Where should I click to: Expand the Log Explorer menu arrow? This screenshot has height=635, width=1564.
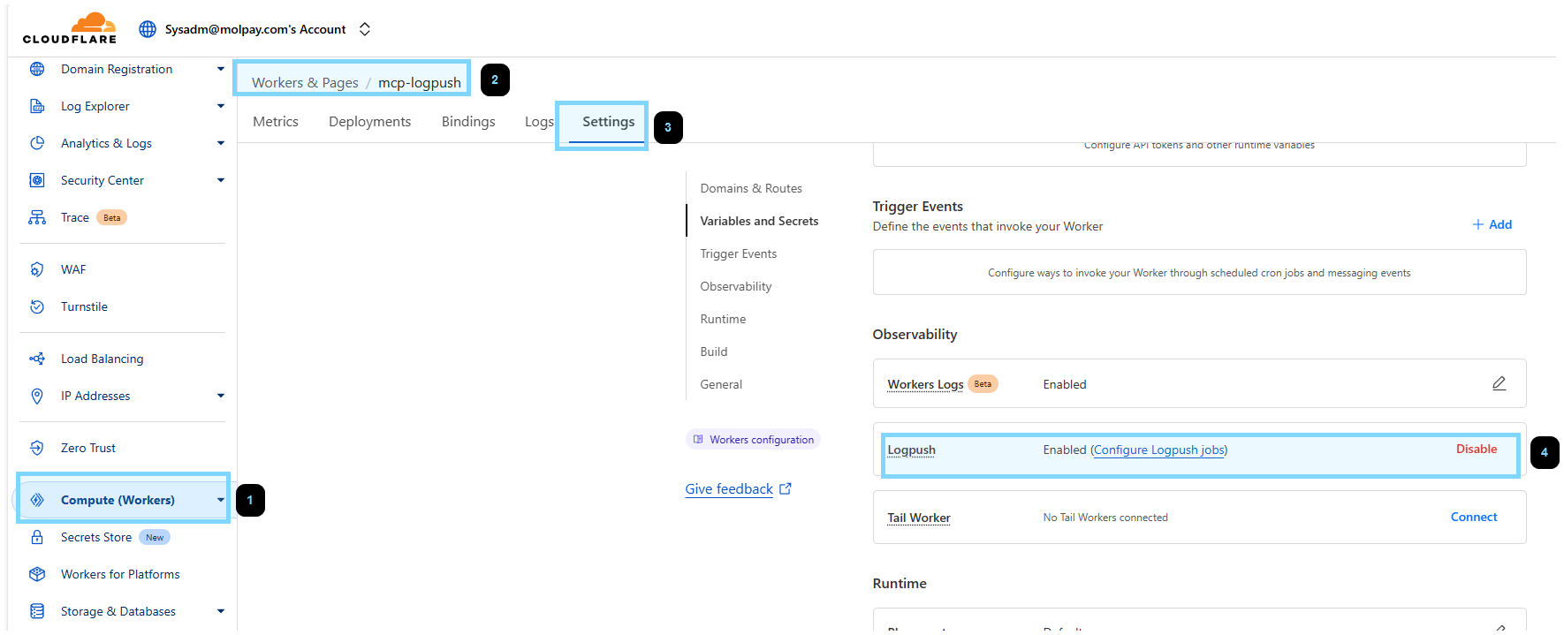pyautogui.click(x=221, y=106)
